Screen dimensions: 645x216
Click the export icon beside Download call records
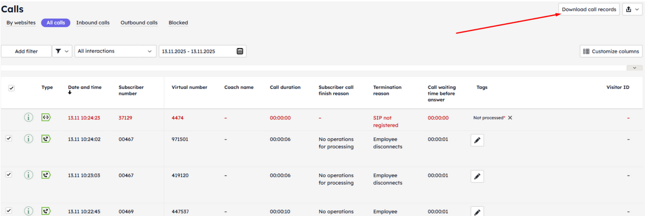click(x=632, y=9)
